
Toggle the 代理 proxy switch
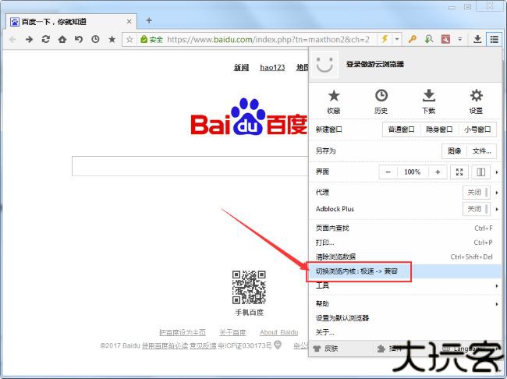(477, 193)
